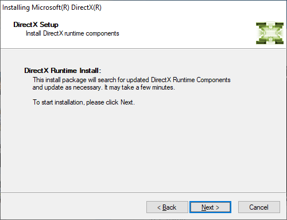Abort setup with the Cancel button
The width and height of the screenshot is (287, 220).
[x=259, y=207]
